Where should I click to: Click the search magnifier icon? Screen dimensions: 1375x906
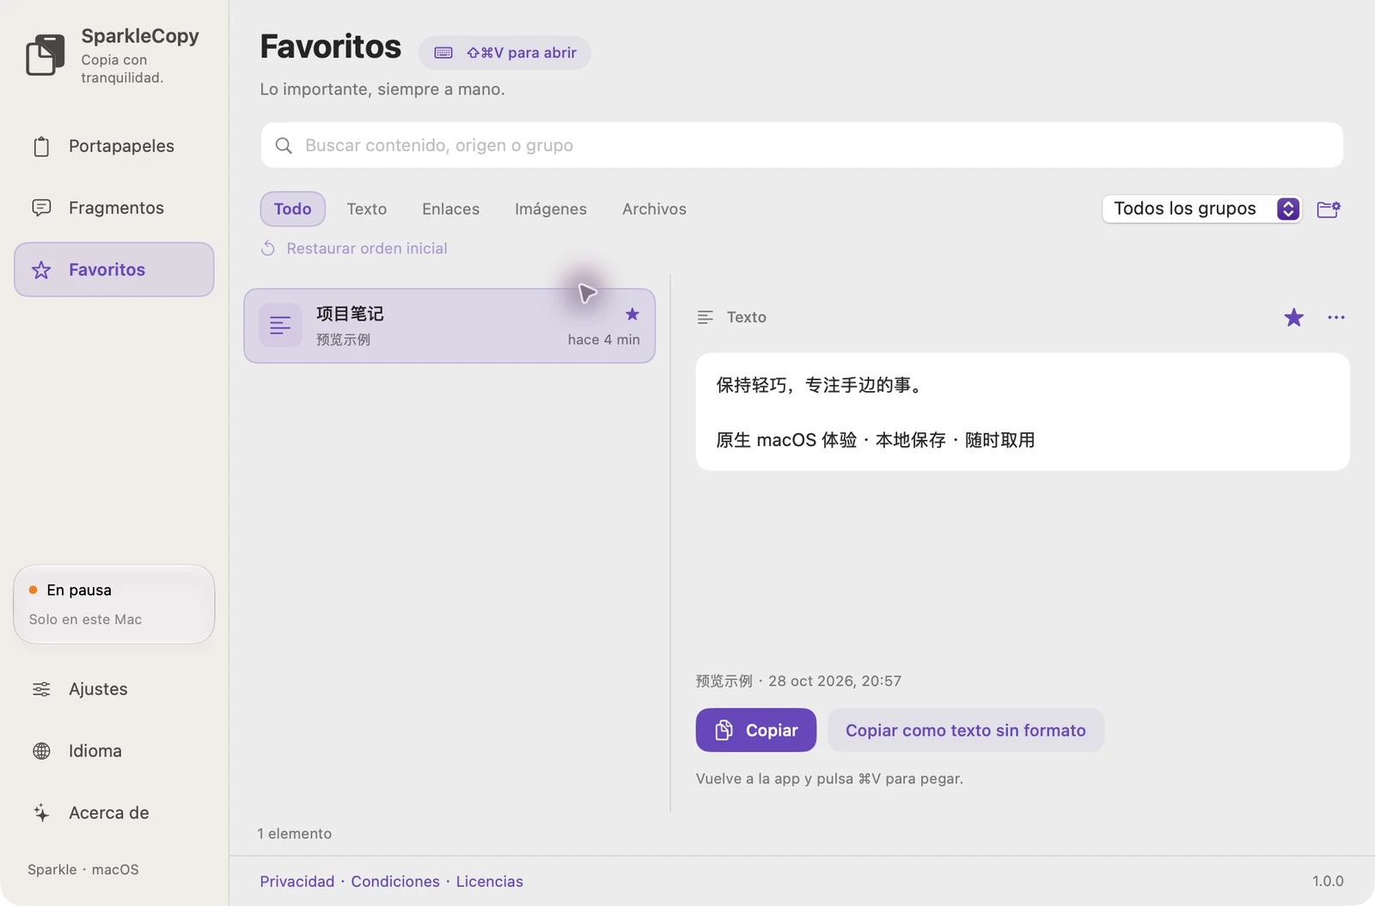click(x=284, y=145)
